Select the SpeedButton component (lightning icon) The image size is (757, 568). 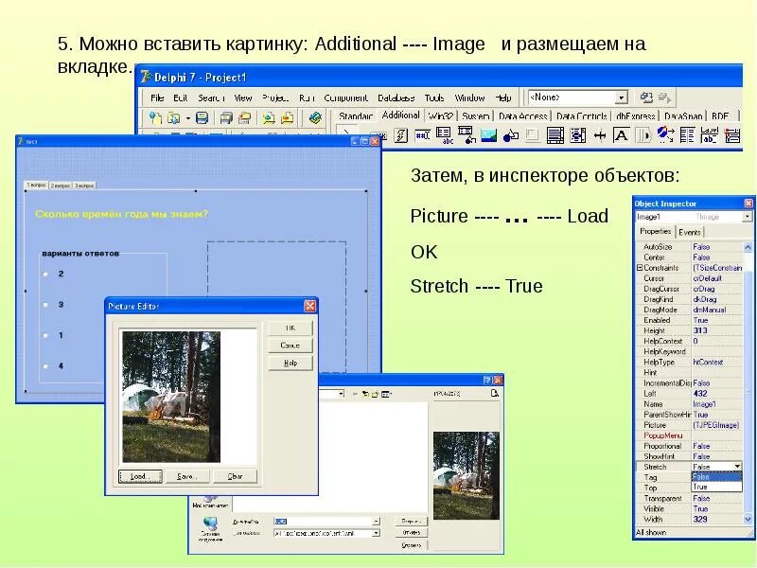[400, 135]
